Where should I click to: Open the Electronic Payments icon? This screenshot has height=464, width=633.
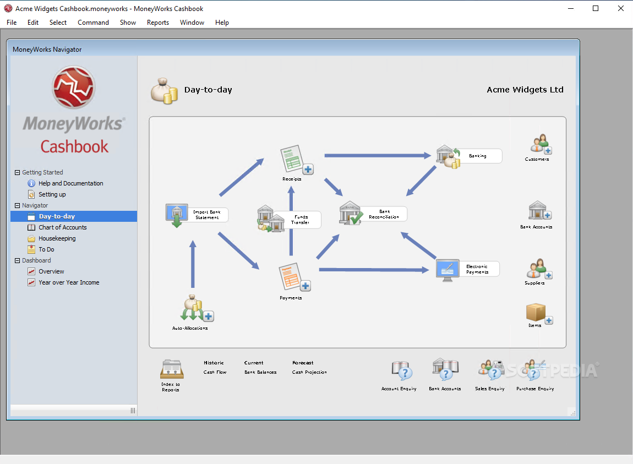[448, 270]
